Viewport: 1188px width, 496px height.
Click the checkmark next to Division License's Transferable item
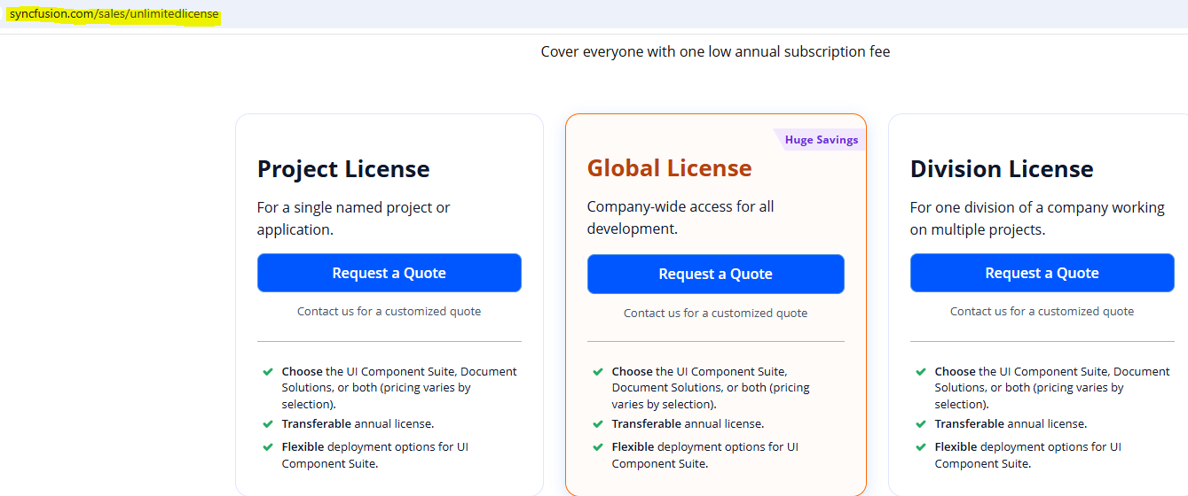coord(921,424)
